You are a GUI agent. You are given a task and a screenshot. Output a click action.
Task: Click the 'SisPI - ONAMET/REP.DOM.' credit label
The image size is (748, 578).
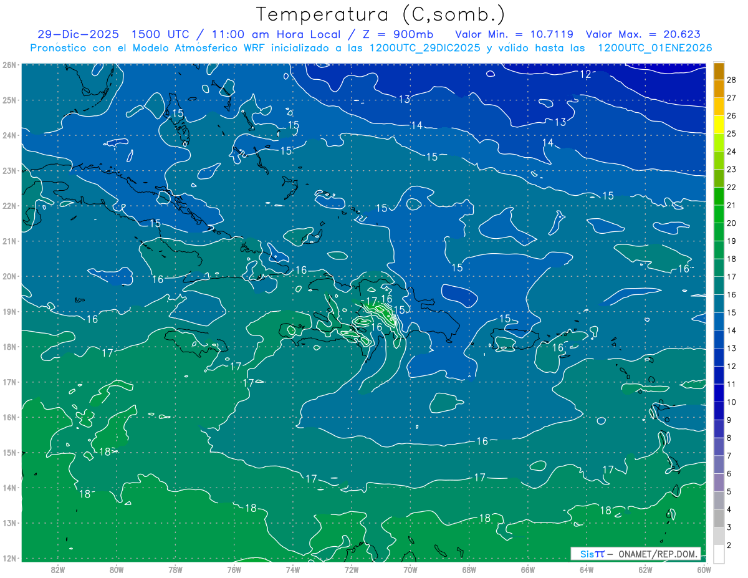[636, 554]
